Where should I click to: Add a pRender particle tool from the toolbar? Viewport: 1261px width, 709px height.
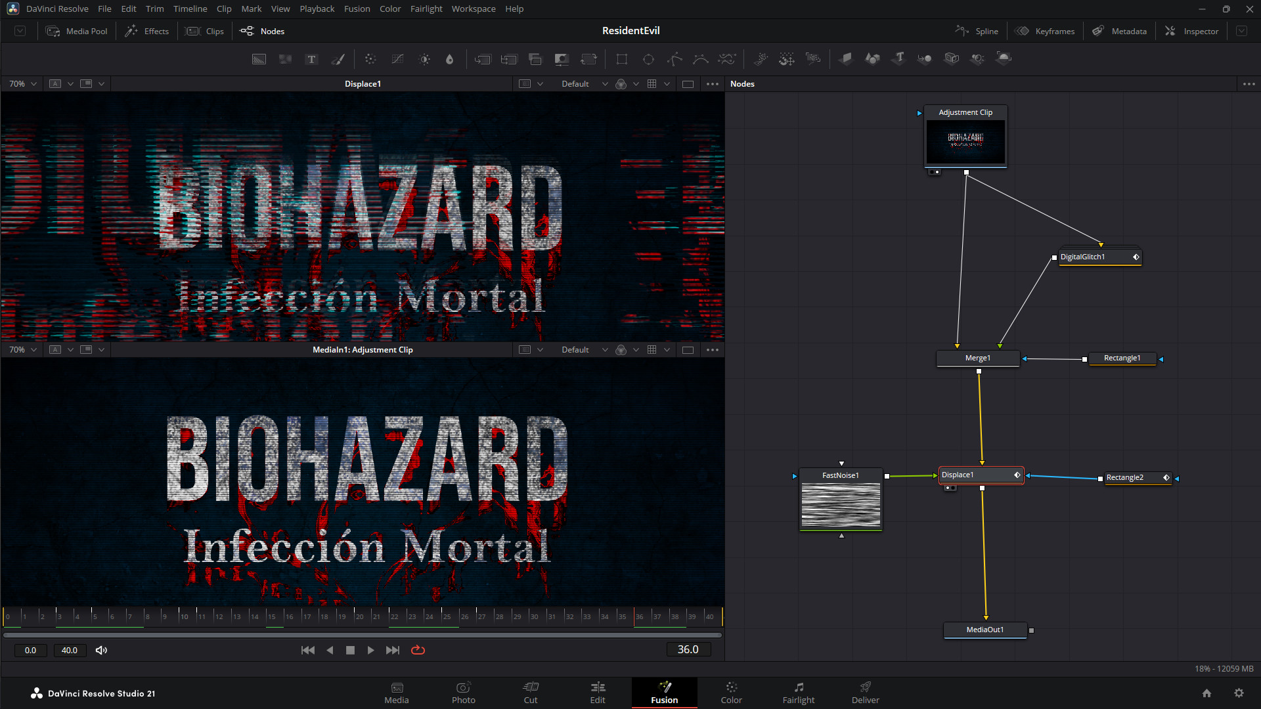pyautogui.click(x=813, y=59)
